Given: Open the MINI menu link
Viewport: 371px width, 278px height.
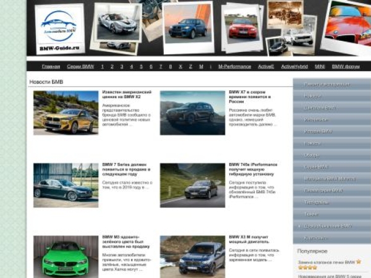Looking at the screenshot, I should 320,67.
